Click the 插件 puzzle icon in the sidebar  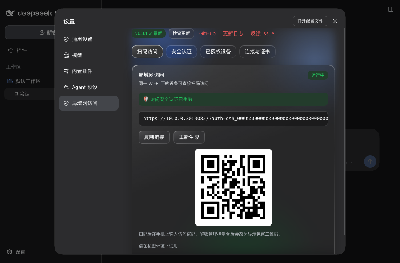11,50
